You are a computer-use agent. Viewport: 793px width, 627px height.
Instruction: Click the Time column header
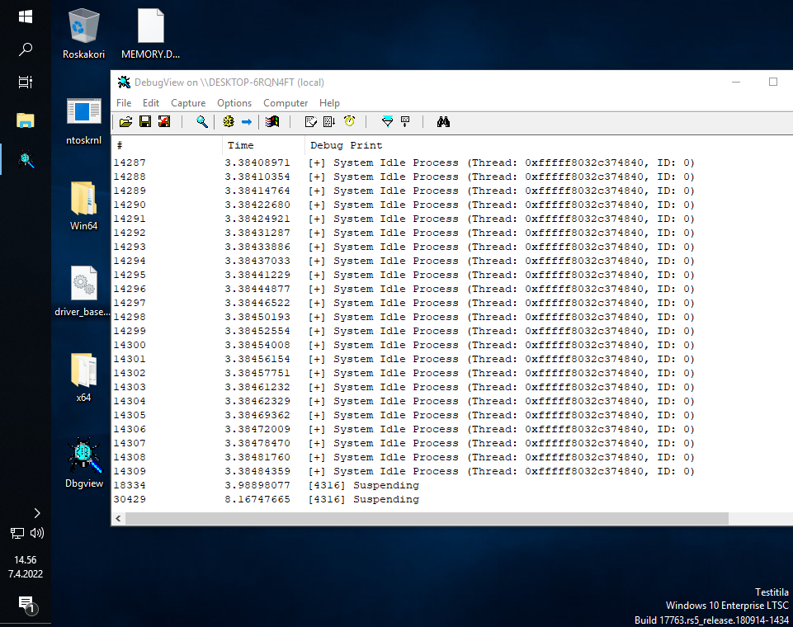point(263,145)
